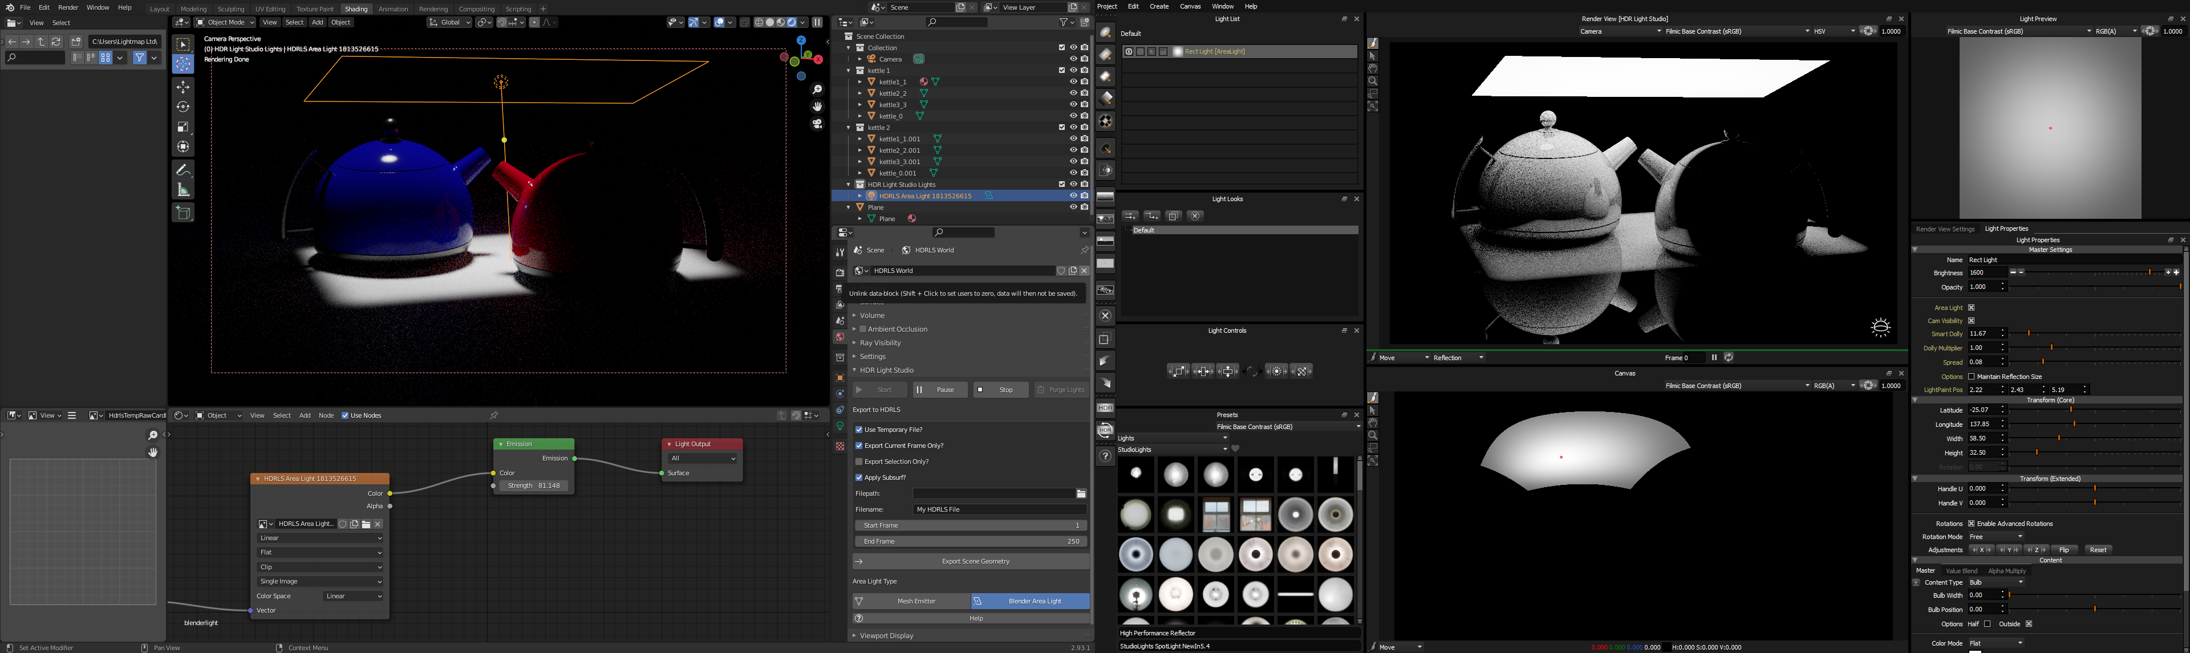Activate the Cursor tool in Blender viewport toolbar

tap(182, 64)
